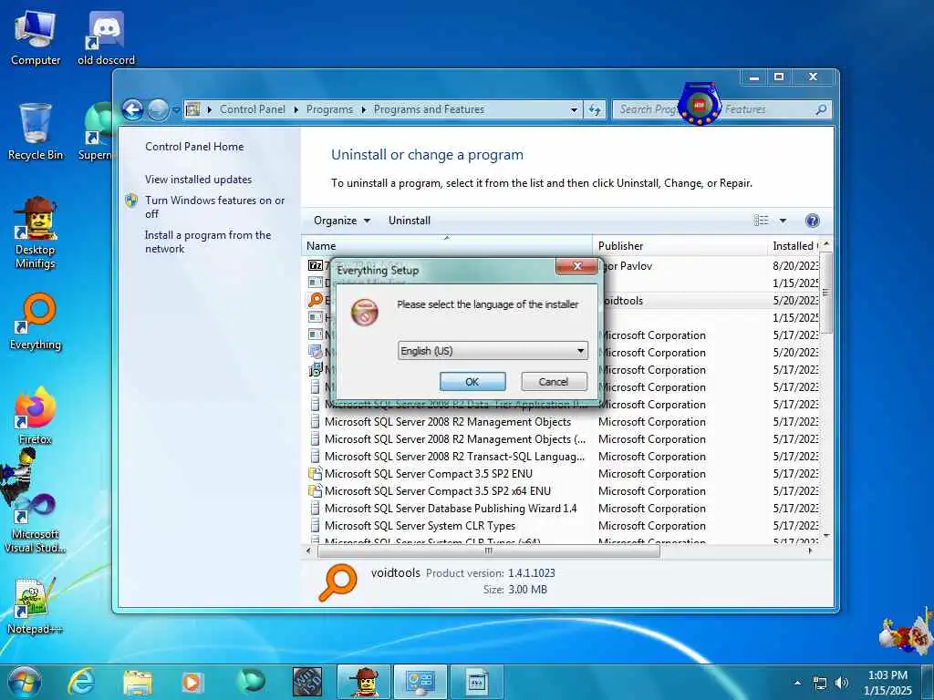The image size is (934, 700).
Task: Open Windows Explorer folder from taskbar
Action: click(138, 683)
